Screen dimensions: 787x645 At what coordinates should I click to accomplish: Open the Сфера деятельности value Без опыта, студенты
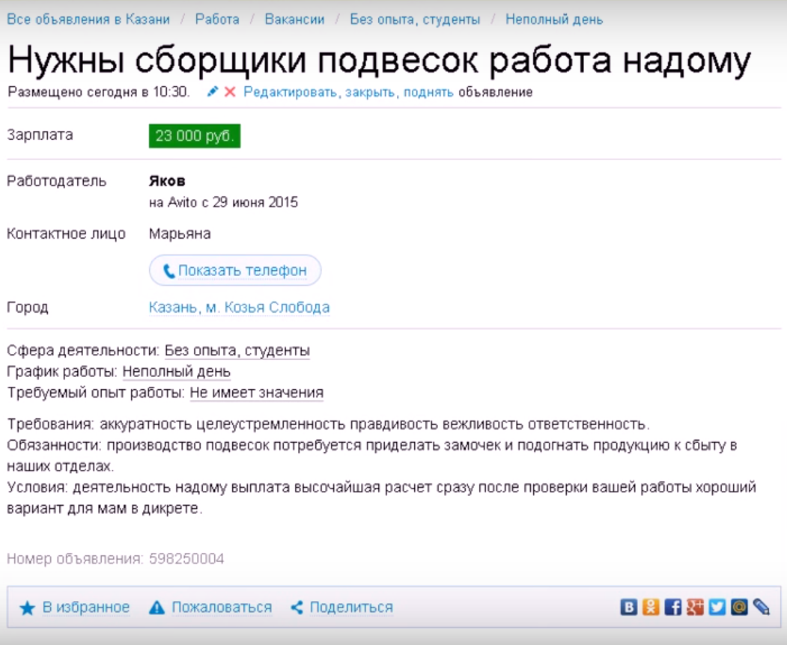237,351
